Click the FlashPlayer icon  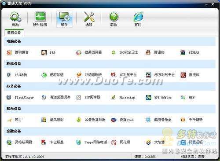point(9,97)
